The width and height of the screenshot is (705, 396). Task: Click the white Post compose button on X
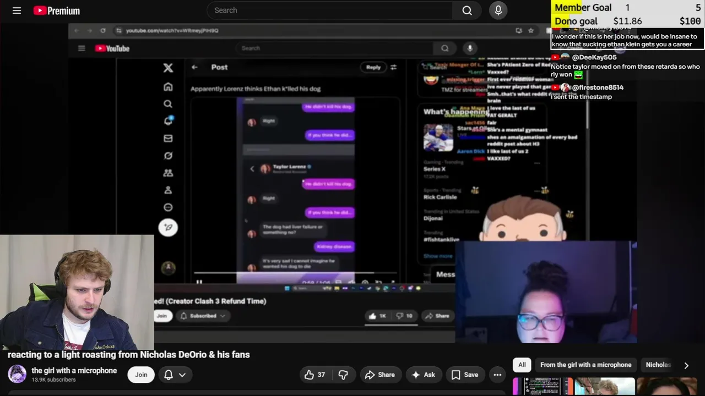[168, 227]
